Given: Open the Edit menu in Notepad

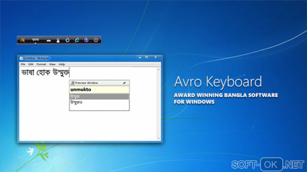Looking at the screenshot, I should pyautogui.click(x=31, y=64).
